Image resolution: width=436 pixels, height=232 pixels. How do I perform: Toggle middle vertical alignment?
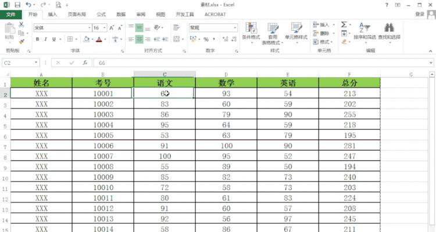140,27
